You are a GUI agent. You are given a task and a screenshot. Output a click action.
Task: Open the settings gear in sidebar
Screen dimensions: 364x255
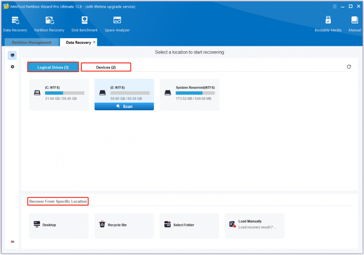click(13, 67)
